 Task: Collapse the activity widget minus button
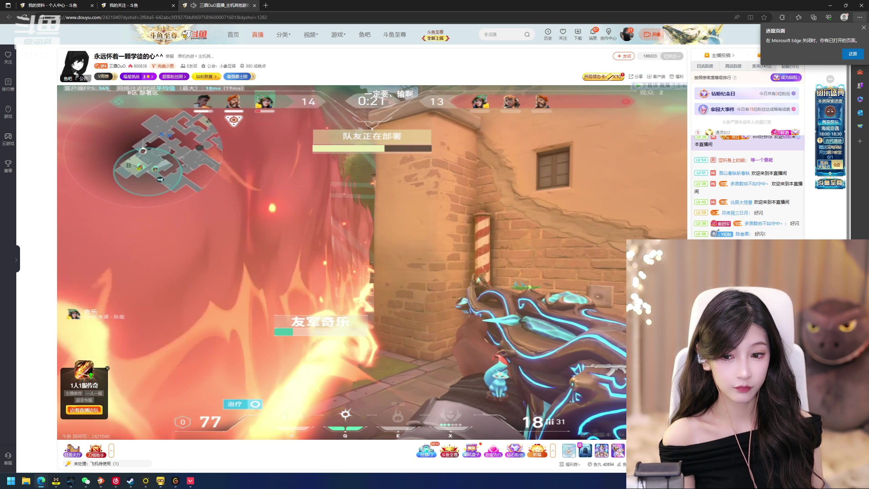(830, 79)
